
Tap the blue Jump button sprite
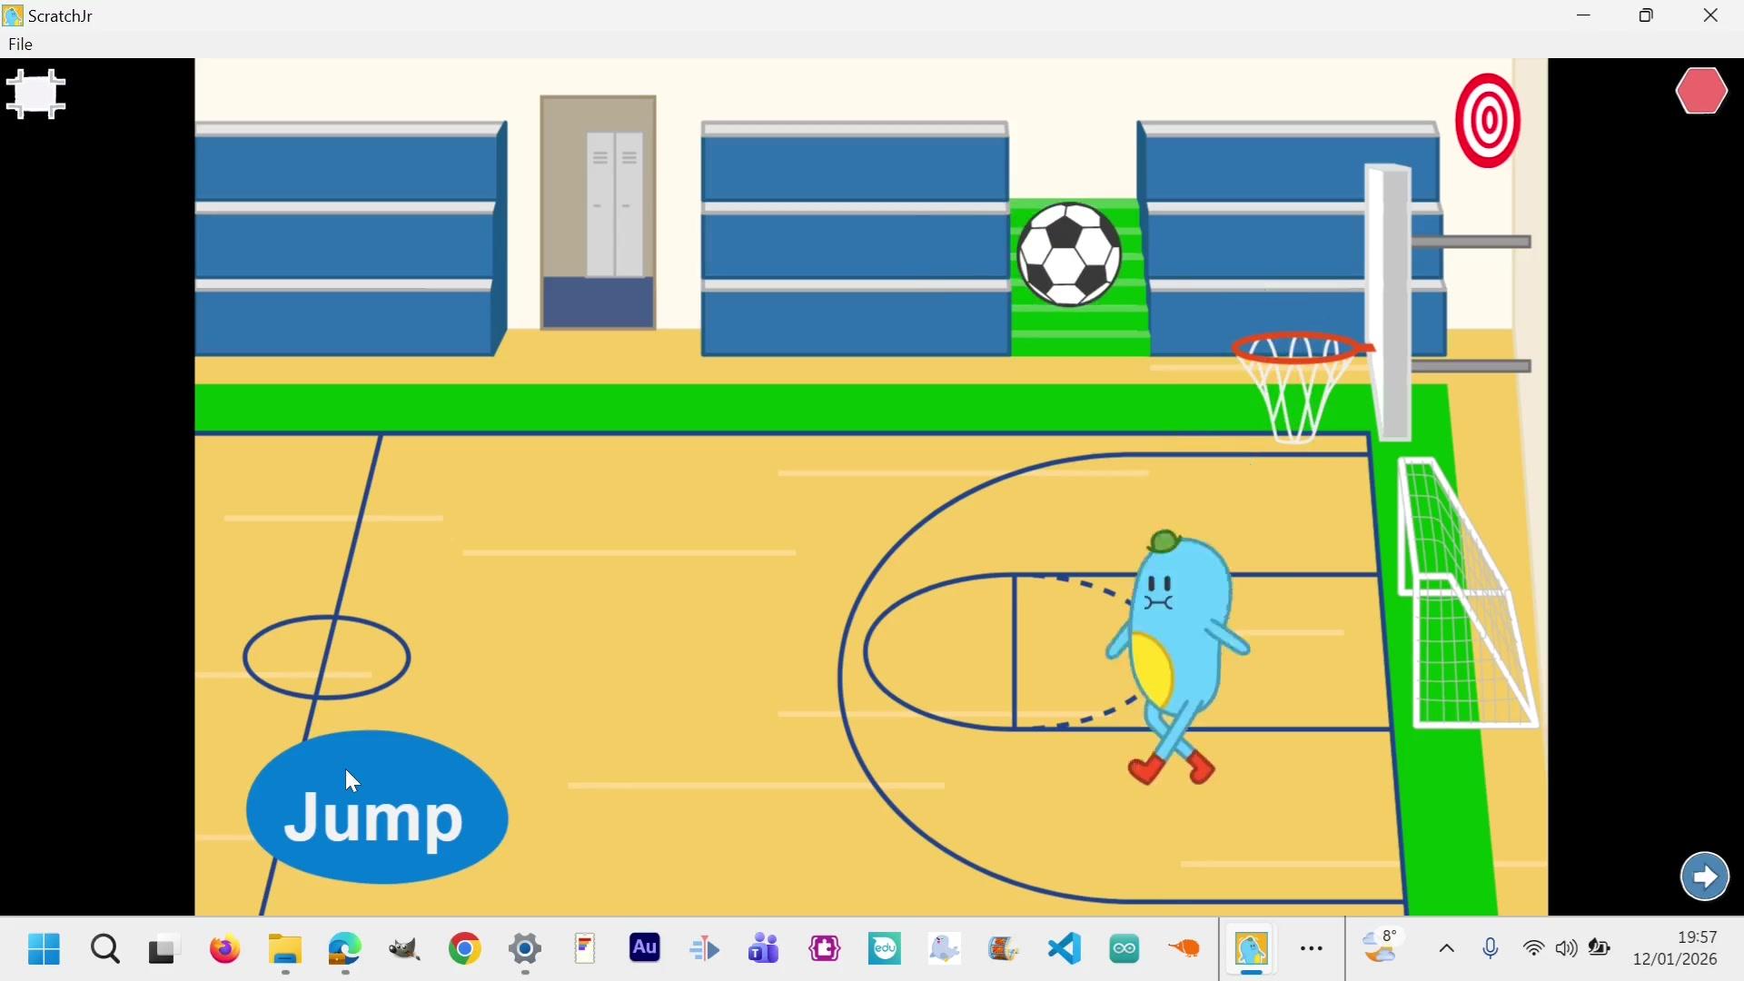click(x=377, y=808)
